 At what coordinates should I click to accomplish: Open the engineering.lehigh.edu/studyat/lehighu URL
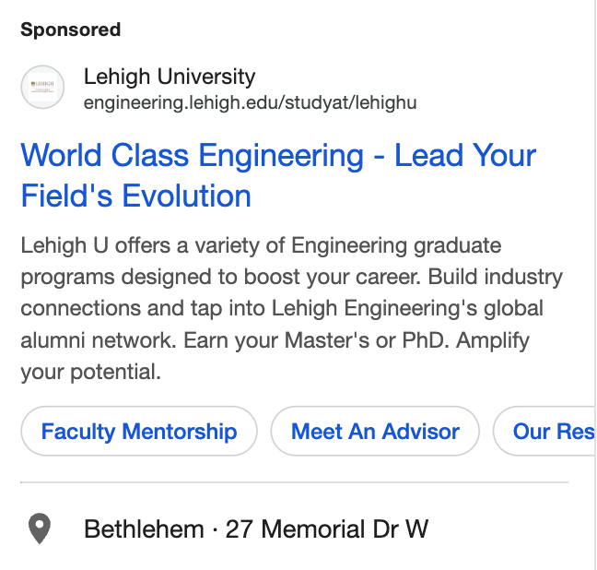point(250,103)
